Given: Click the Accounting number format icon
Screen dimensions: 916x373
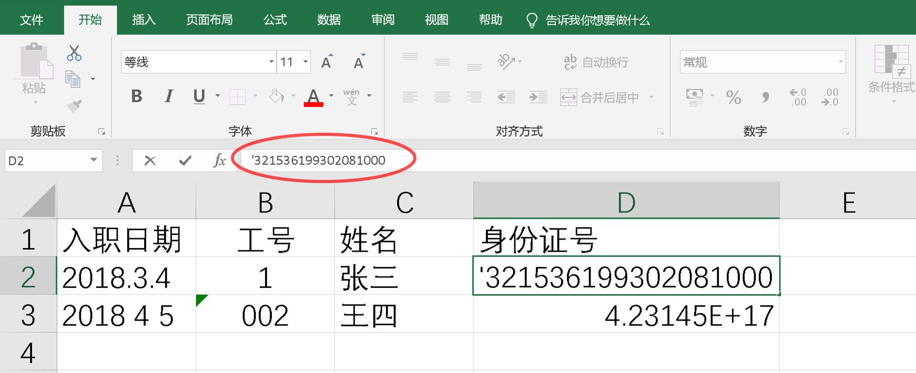Looking at the screenshot, I should click(x=695, y=97).
